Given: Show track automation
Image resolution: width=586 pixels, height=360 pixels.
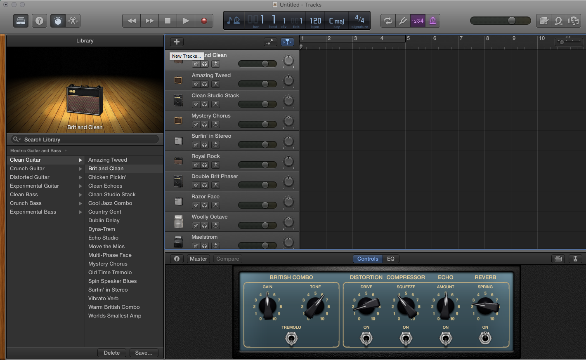Looking at the screenshot, I should 270,42.
